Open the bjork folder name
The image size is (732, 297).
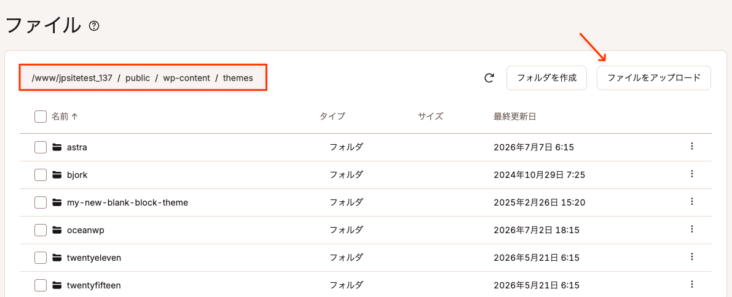point(77,175)
